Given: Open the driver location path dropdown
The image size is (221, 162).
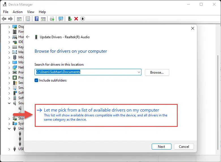Looking at the screenshot, I should [x=139, y=72].
